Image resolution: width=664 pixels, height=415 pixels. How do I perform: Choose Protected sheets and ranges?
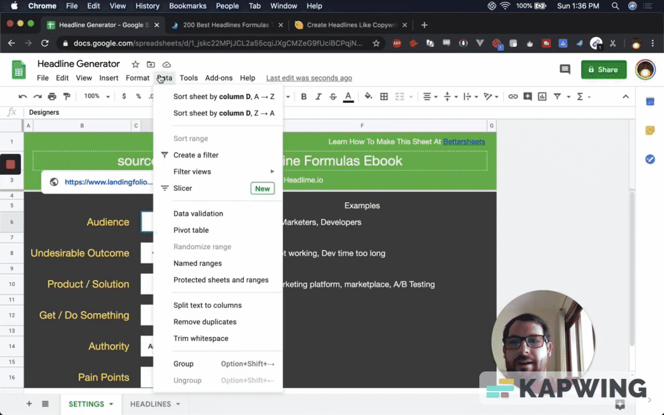pyautogui.click(x=218, y=280)
